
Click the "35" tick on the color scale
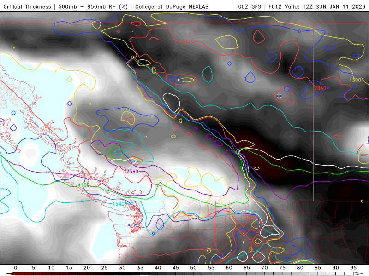140,268
